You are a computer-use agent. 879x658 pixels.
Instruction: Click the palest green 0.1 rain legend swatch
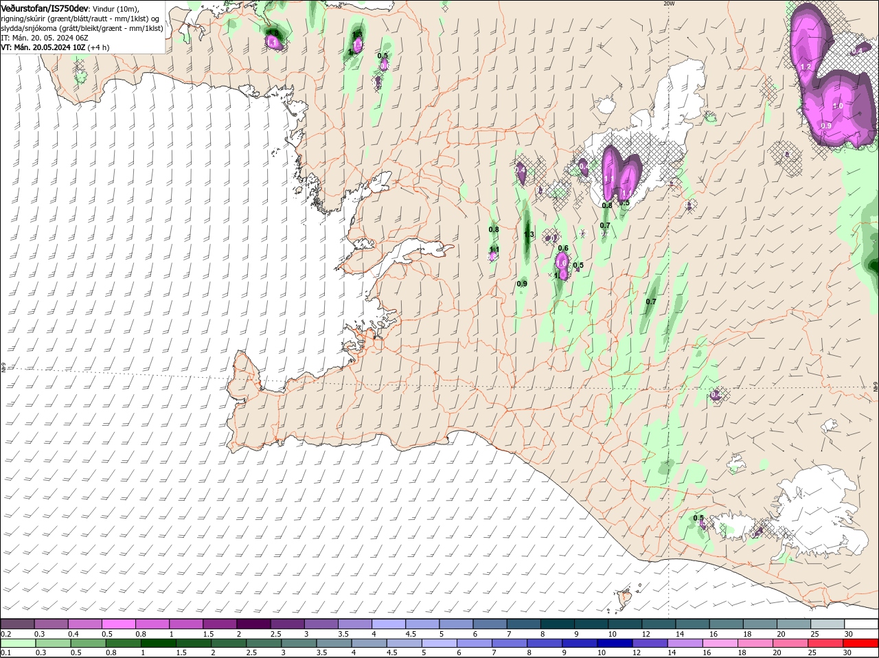click(18, 643)
